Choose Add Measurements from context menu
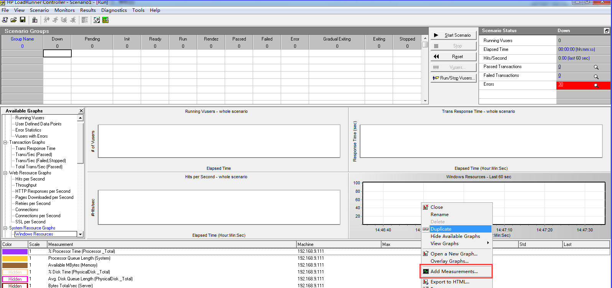612x288 pixels. click(456, 272)
